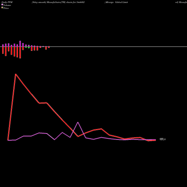Click the peak of the red price line
This screenshot has width=187, height=187.
(16, 74)
